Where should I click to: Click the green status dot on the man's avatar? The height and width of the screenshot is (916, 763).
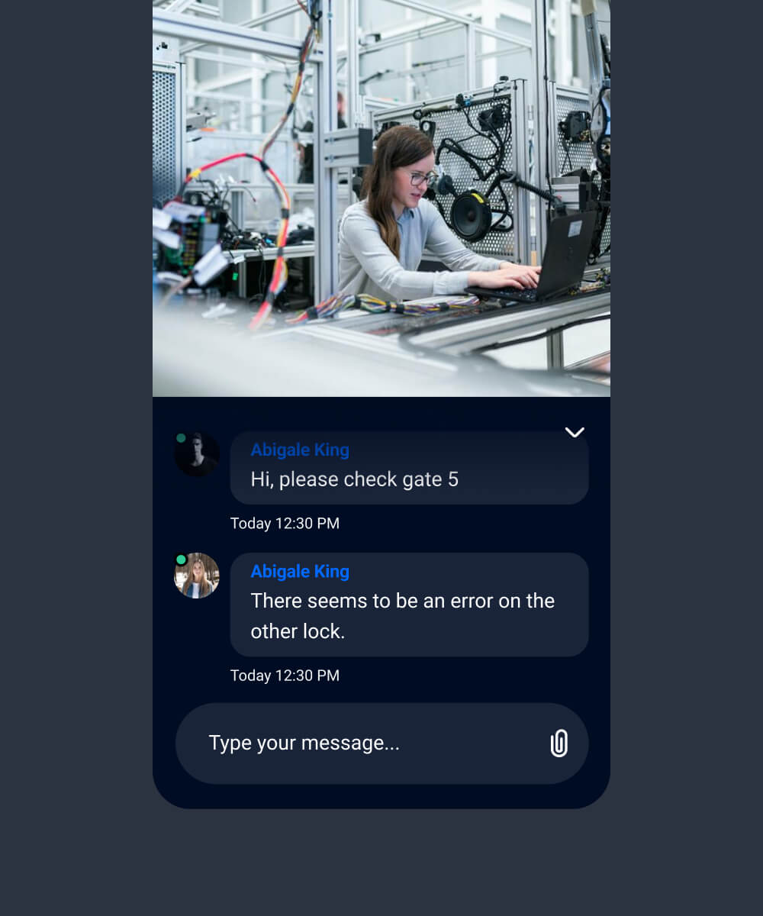pyautogui.click(x=181, y=438)
